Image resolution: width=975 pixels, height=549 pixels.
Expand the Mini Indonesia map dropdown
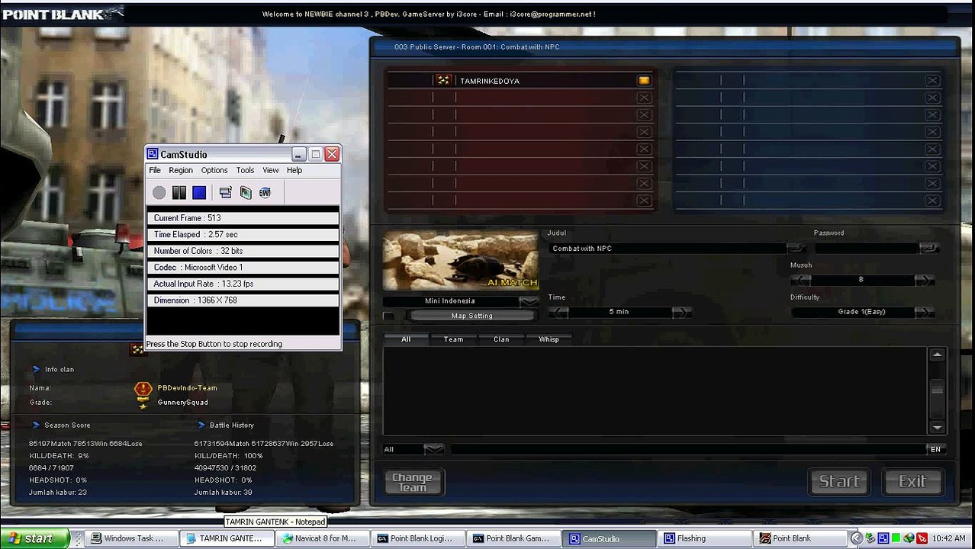[x=528, y=301]
